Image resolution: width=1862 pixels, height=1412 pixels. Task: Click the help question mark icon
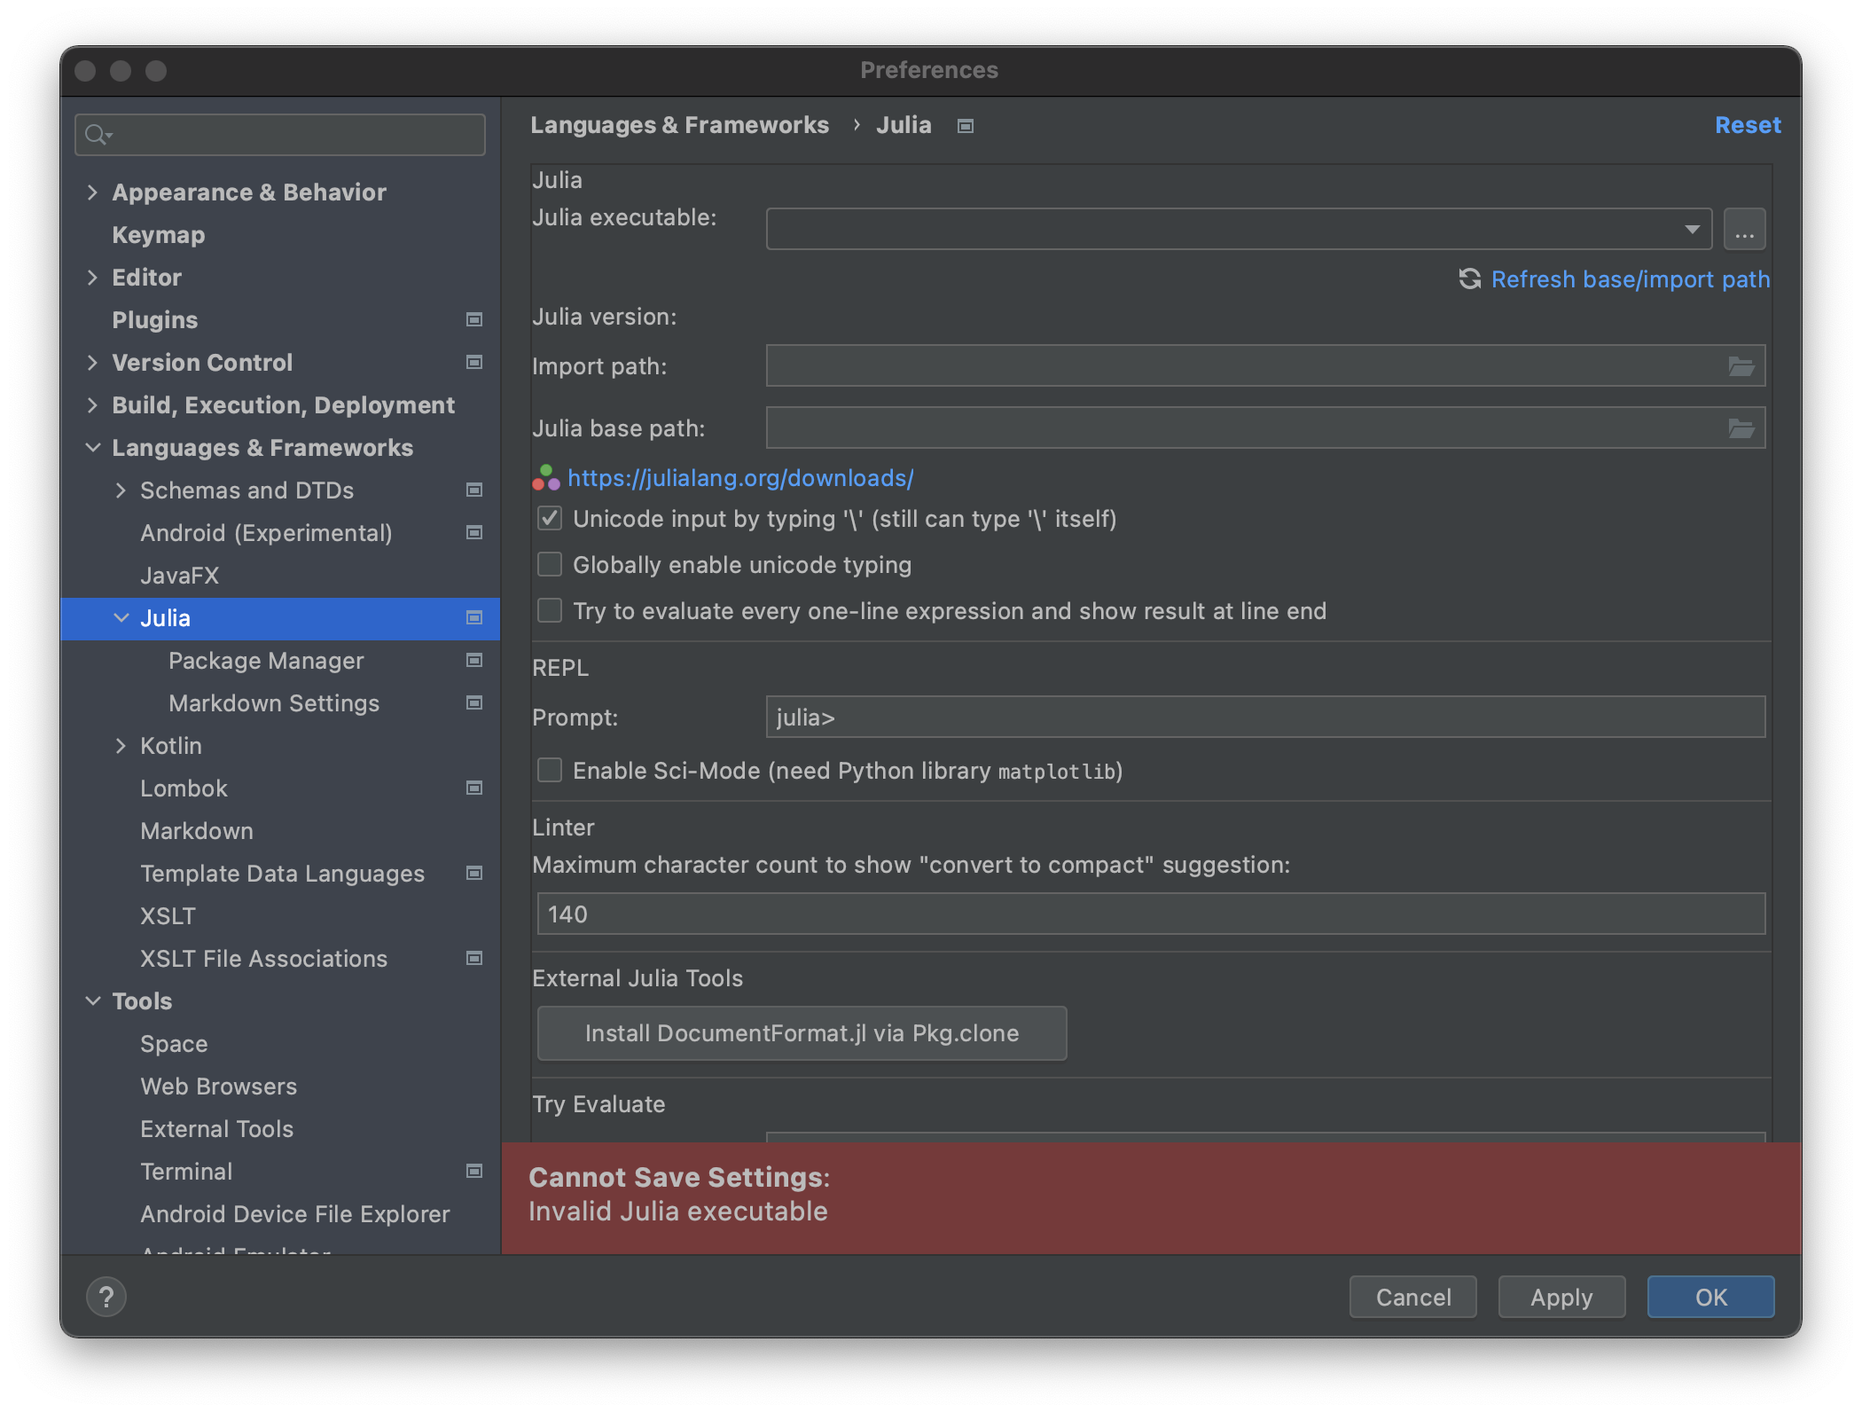107,1296
